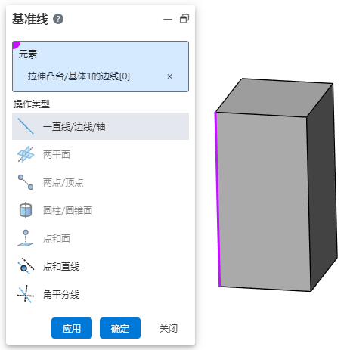Restore the 基准线 panel window
The image size is (350, 350).
tap(184, 19)
